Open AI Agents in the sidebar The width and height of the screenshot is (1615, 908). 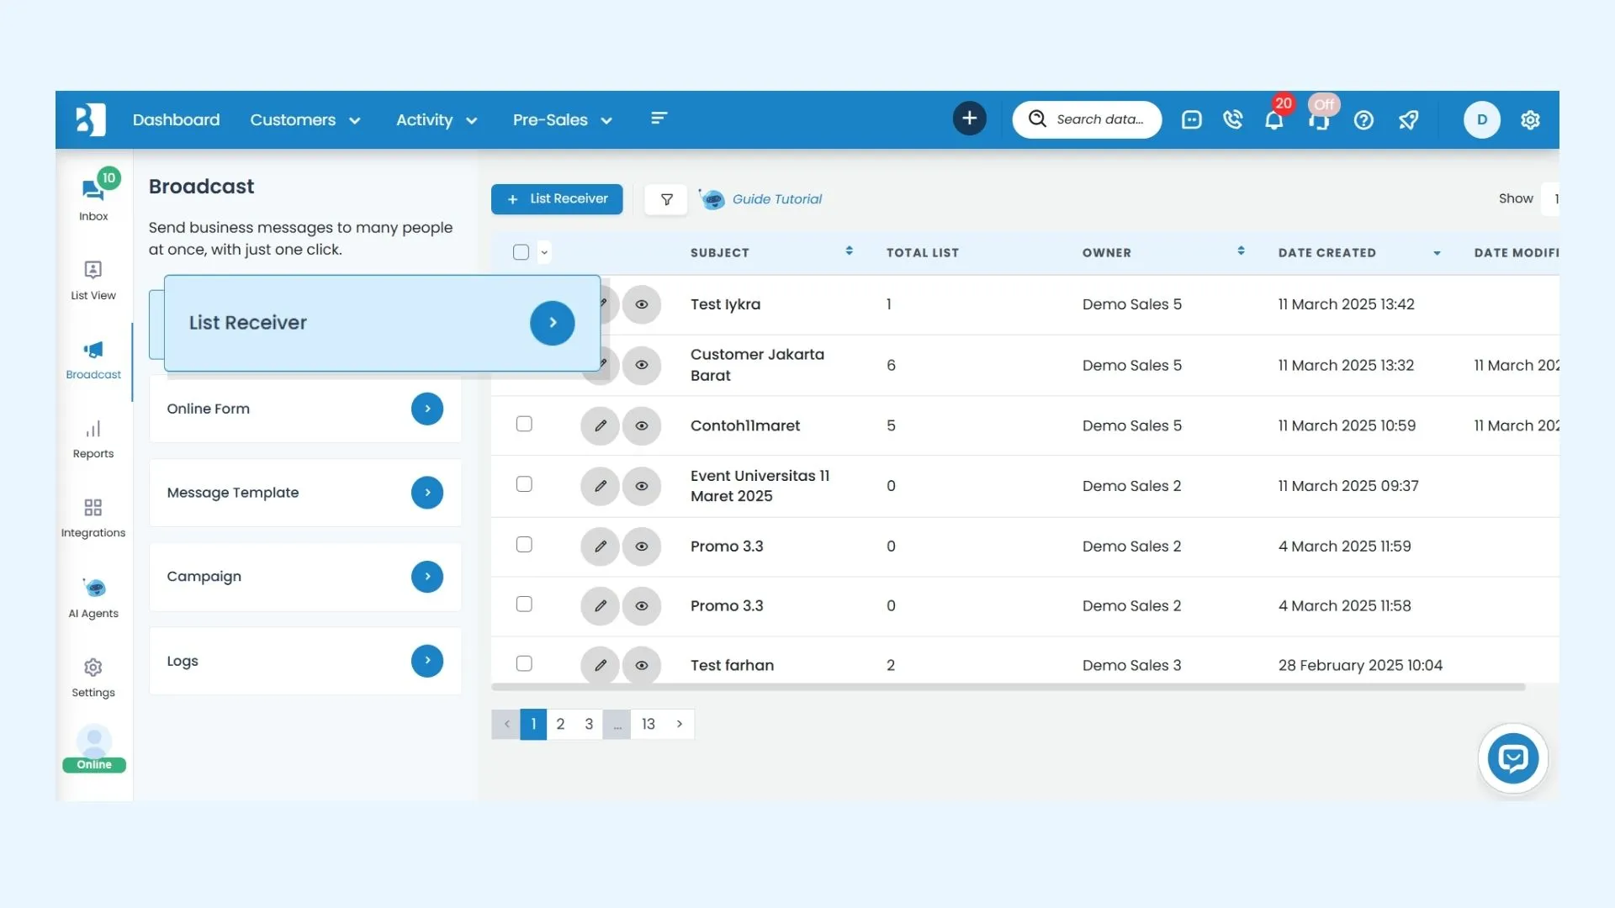(x=93, y=598)
